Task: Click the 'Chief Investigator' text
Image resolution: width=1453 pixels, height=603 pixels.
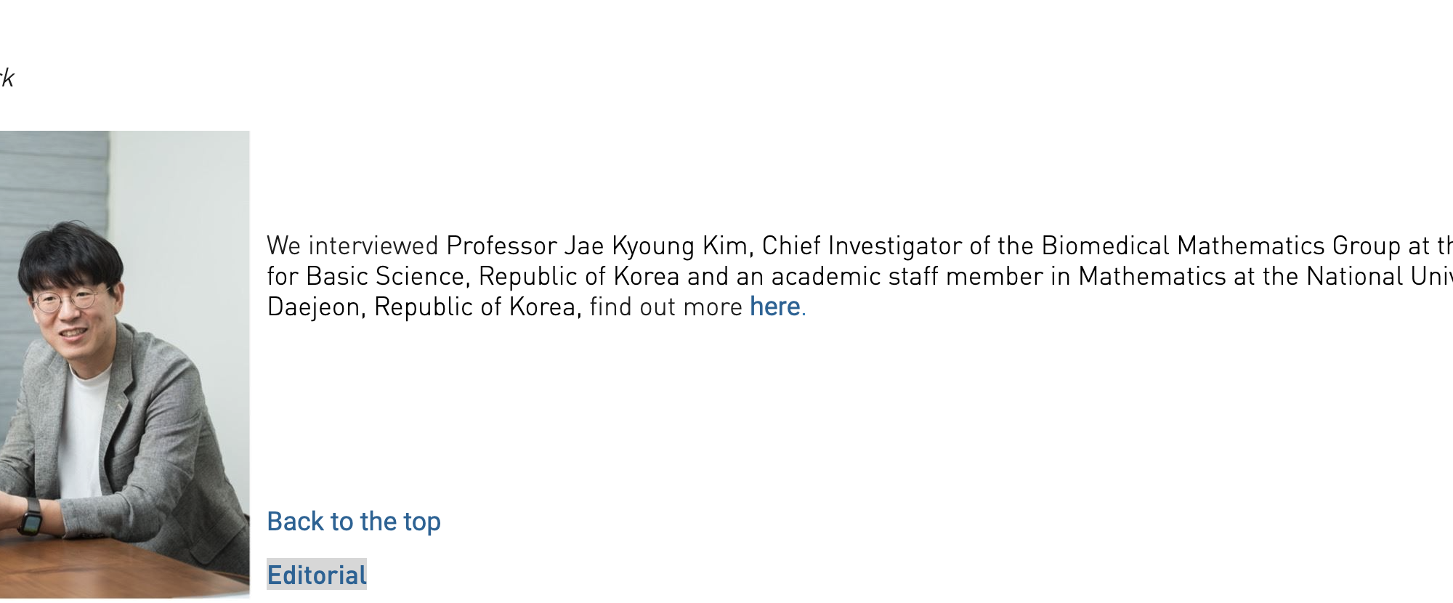Action: coord(862,246)
